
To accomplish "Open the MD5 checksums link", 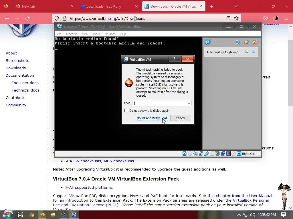I will (119, 161).
